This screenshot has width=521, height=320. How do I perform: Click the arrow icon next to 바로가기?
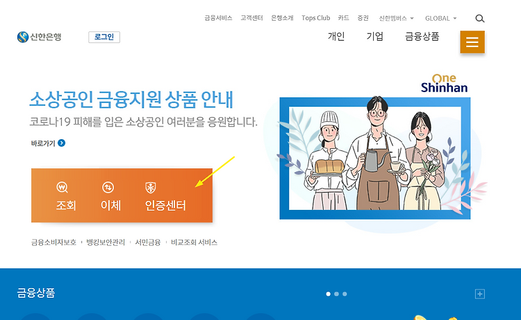(x=61, y=143)
